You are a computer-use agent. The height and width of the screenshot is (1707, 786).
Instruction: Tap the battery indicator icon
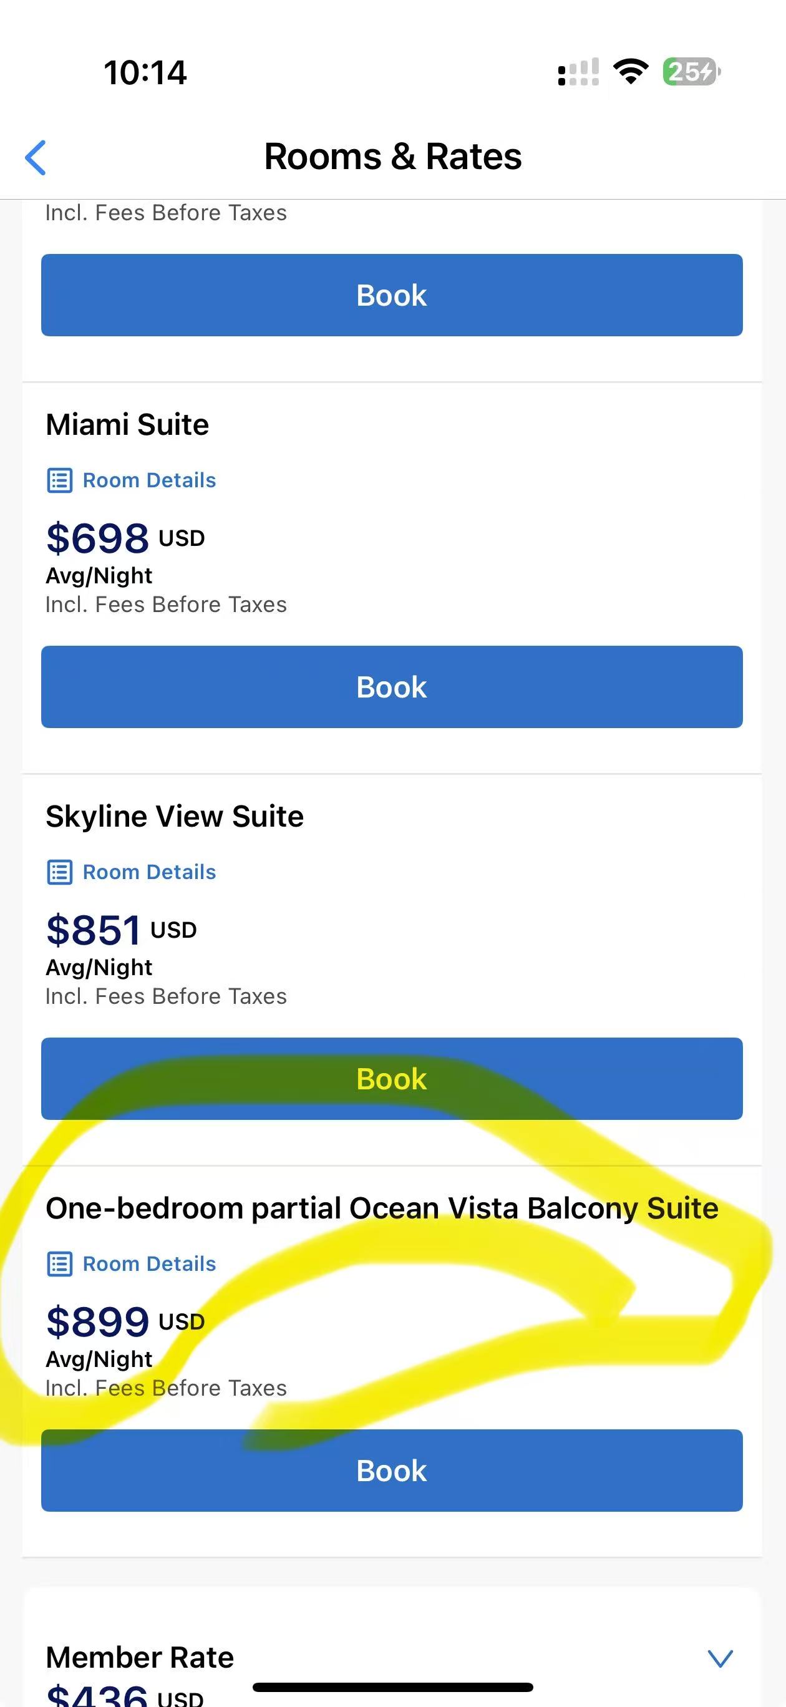click(x=691, y=72)
